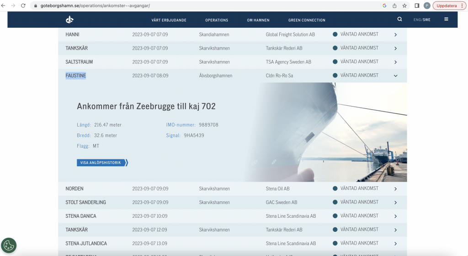Viewport: 468px width, 256px height.
Task: Switch language to ENG
Action: tap(417, 20)
